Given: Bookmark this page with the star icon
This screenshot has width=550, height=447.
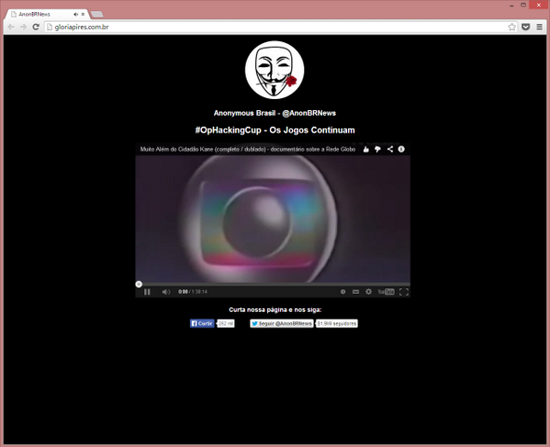Looking at the screenshot, I should pos(511,27).
